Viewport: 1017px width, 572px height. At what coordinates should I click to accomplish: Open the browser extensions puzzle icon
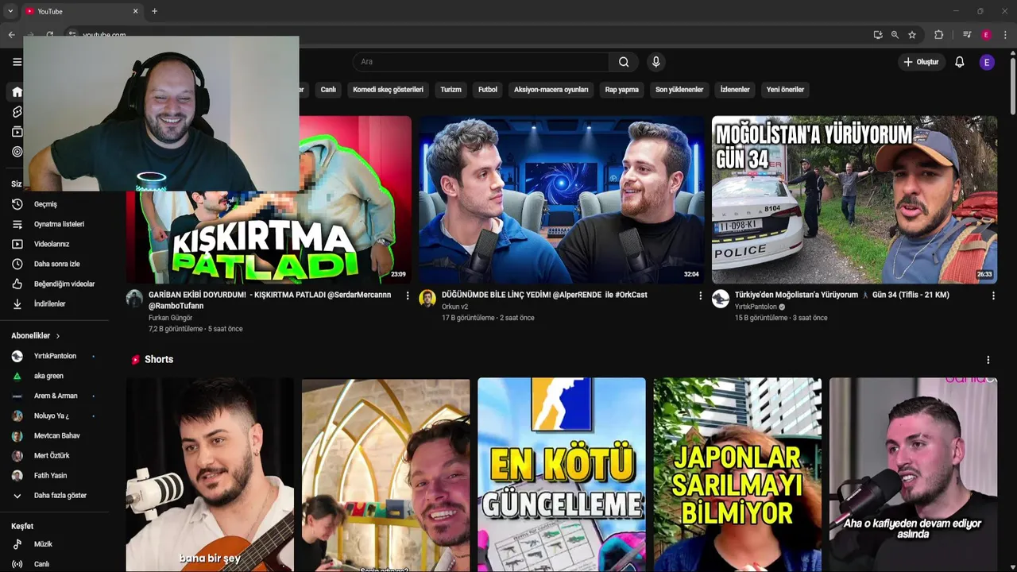[938, 35]
